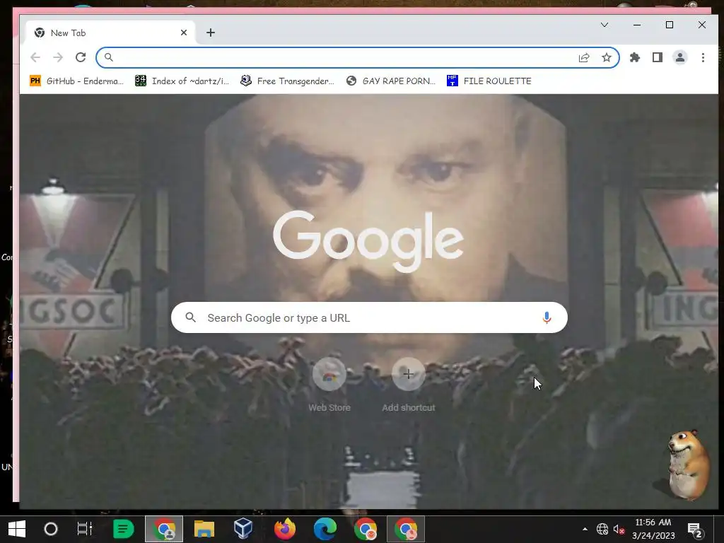The height and width of the screenshot is (543, 724).
Task: Open Cortana search circle on taskbar
Action: [51, 529]
